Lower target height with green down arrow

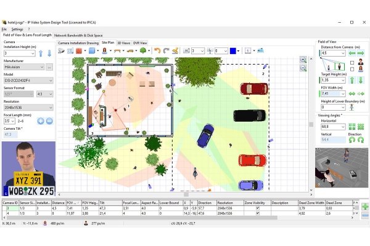click(x=361, y=80)
